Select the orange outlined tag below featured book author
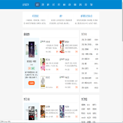The image size is (123, 123). 29,68
